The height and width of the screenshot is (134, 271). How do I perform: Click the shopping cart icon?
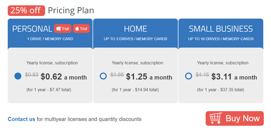pyautogui.click(x=216, y=118)
